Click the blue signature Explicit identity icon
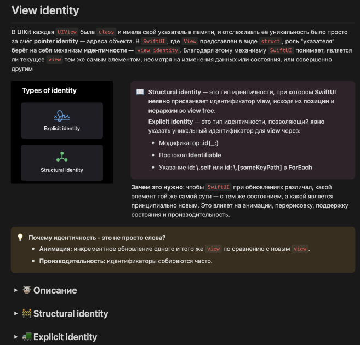 [x=62, y=116]
